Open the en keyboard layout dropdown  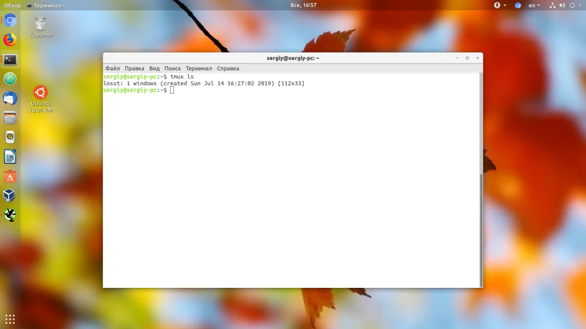(x=534, y=5)
